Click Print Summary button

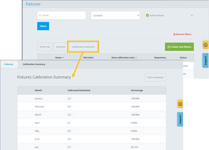click(156, 77)
